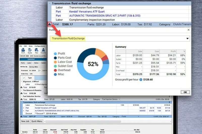Click the Total profit cell $192.90
The width and height of the screenshot is (202, 134).
tap(168, 74)
